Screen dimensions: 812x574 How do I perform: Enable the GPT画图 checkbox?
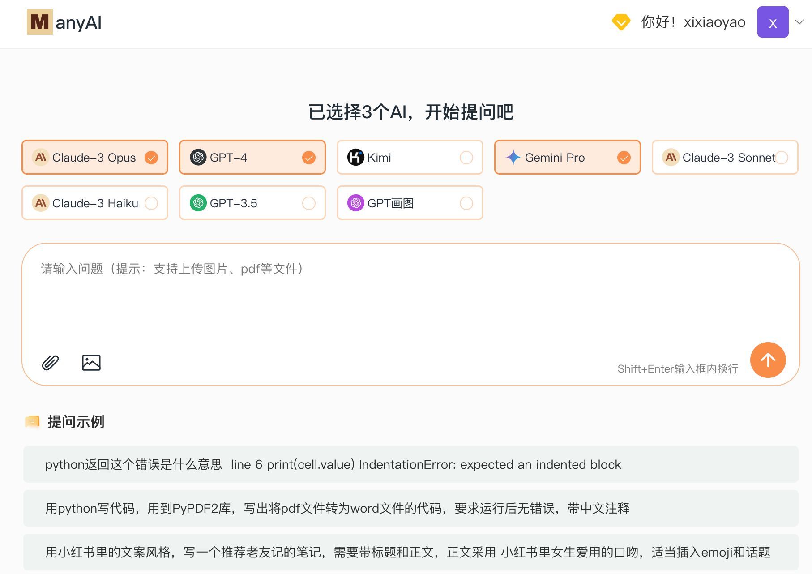coord(466,203)
